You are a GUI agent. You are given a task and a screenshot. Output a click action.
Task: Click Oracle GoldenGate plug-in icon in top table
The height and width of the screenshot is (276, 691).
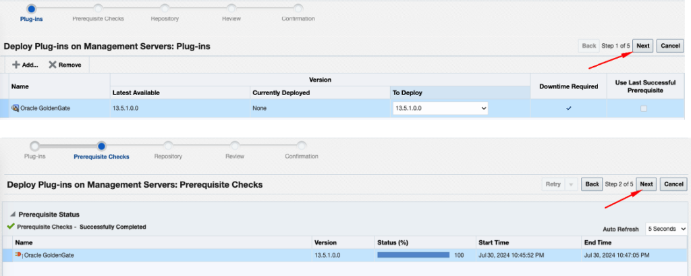[x=15, y=108]
